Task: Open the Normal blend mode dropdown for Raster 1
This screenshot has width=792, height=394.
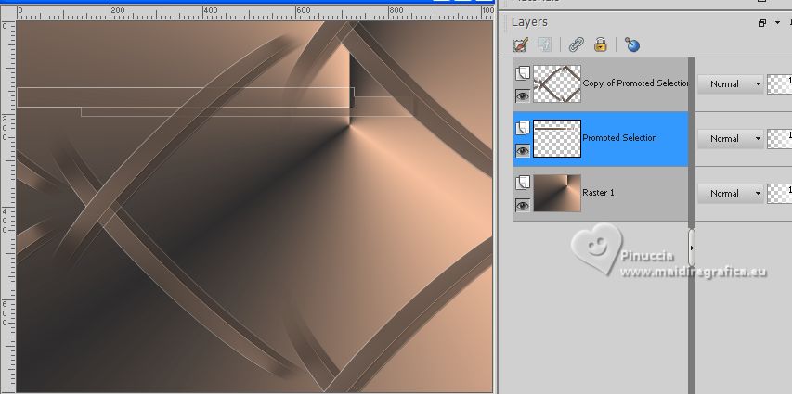Action: click(x=731, y=193)
